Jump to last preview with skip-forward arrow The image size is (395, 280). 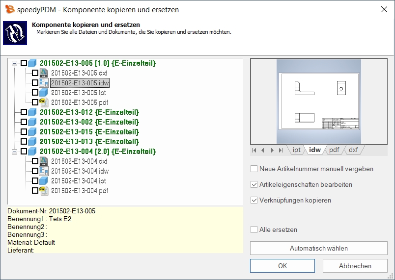281,150
